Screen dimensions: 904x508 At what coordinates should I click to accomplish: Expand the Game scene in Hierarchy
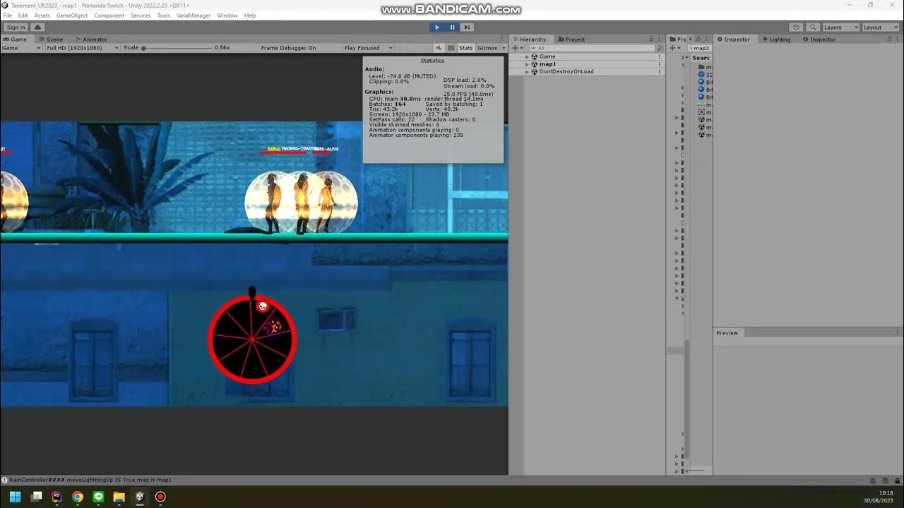pyautogui.click(x=527, y=56)
